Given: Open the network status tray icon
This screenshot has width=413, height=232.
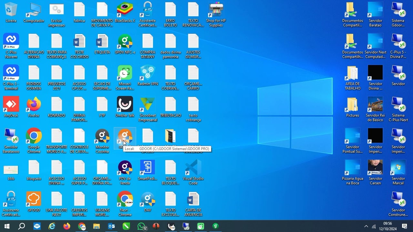Looking at the screenshot, I should coord(374,226).
